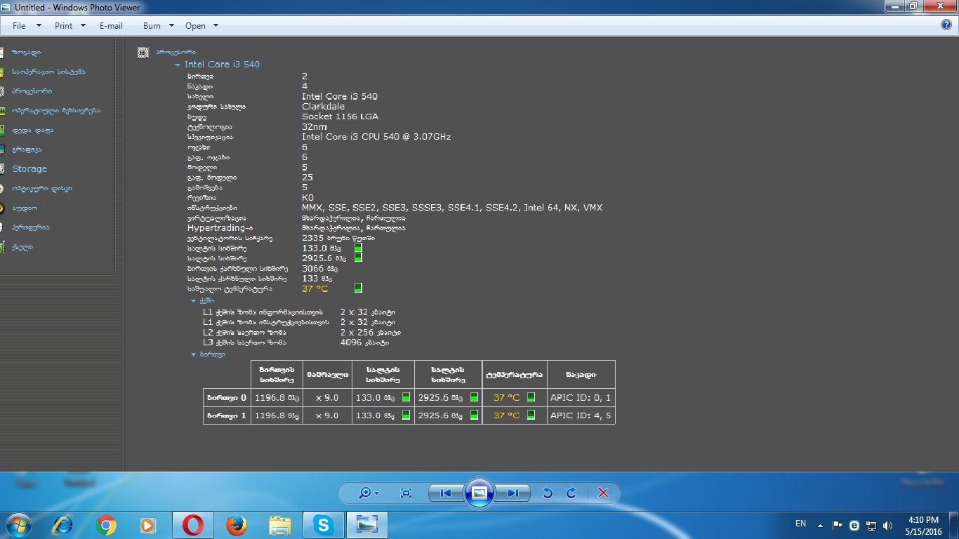
Task: Open Google Chrome in the taskbar
Action: [106, 525]
